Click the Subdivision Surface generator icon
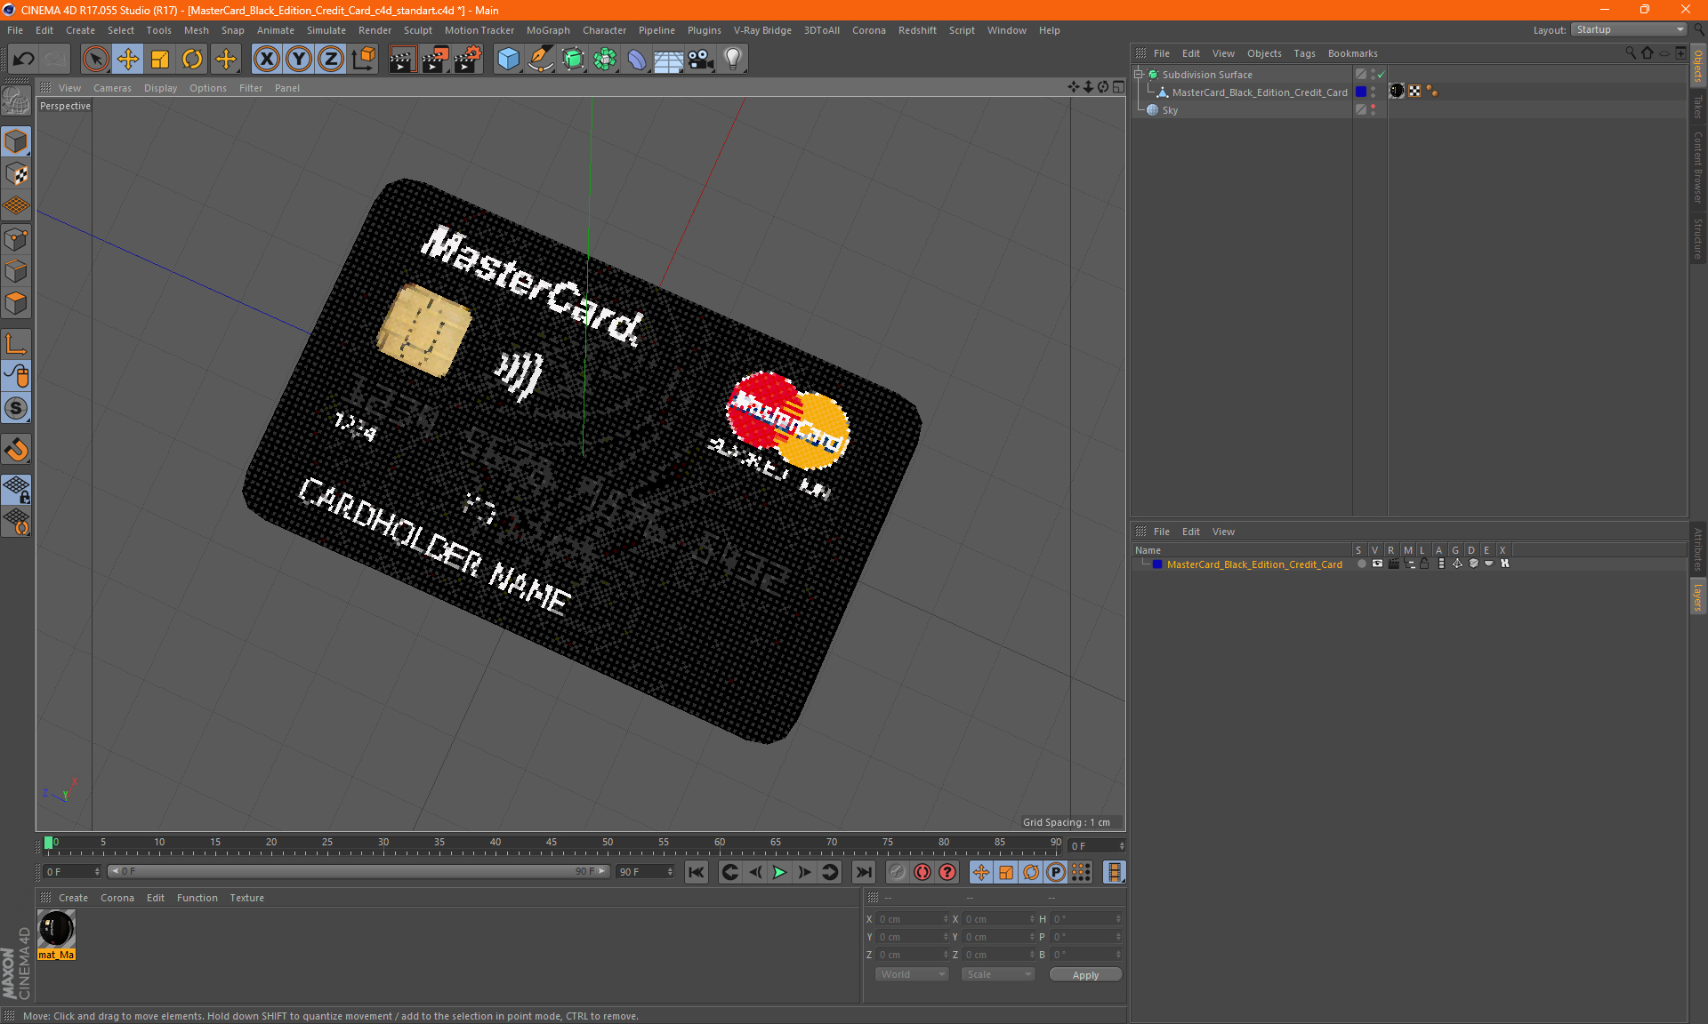The height and width of the screenshot is (1024, 1708). click(573, 60)
